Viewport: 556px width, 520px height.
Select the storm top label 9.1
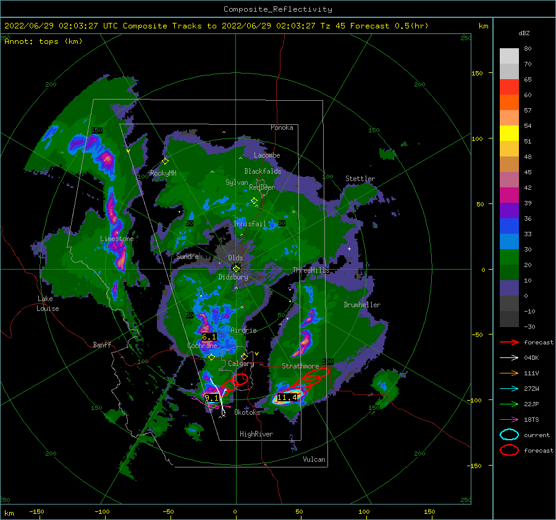pyautogui.click(x=212, y=398)
